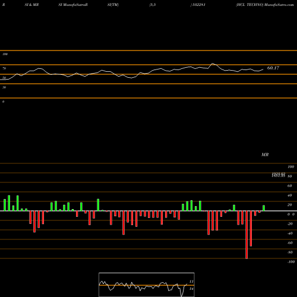Click the HCL TECHNO MunafaSutra.com header text
Image resolution: width=297 pixels, height=297 pixels.
click(265, 5)
